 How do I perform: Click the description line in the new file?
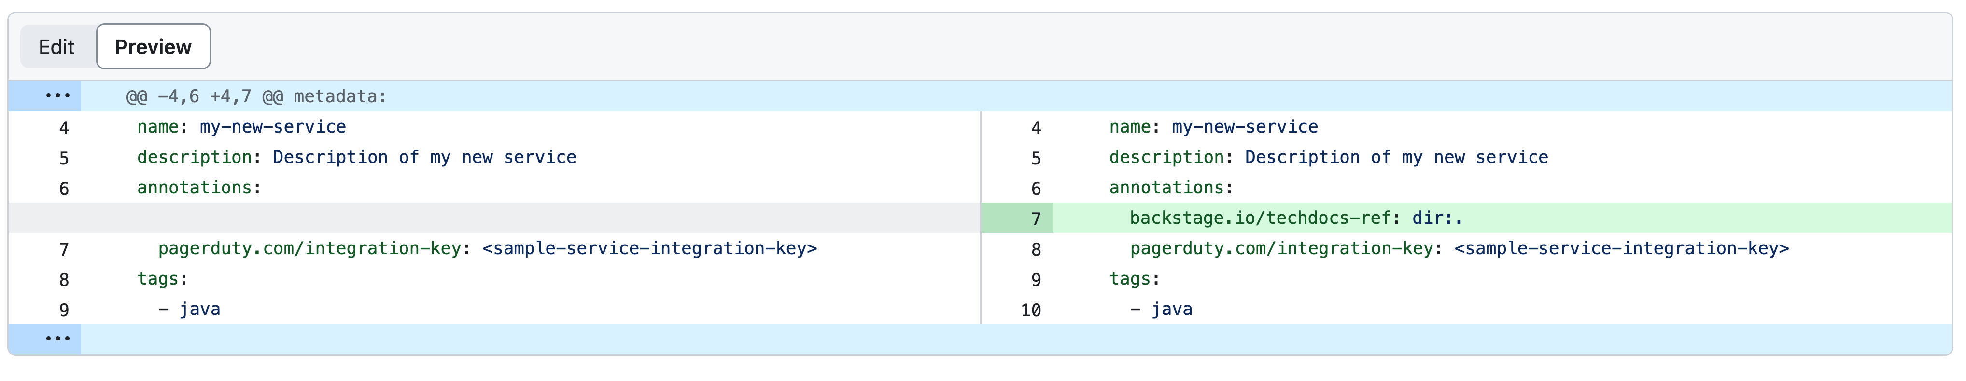pyautogui.click(x=1328, y=158)
